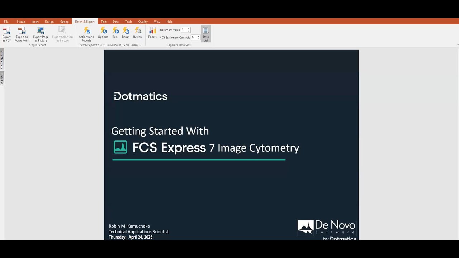Switch to the View tab
The image size is (459, 258).
pyautogui.click(x=157, y=21)
